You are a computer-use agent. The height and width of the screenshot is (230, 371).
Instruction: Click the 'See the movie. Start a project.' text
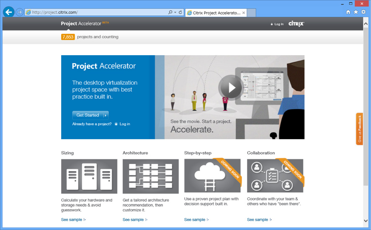pos(201,122)
